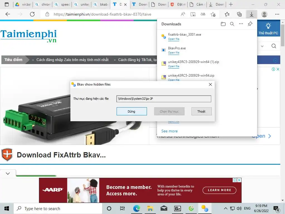Open File Explorer from taskbar
The image size is (285, 214).
pyautogui.click(x=150, y=208)
